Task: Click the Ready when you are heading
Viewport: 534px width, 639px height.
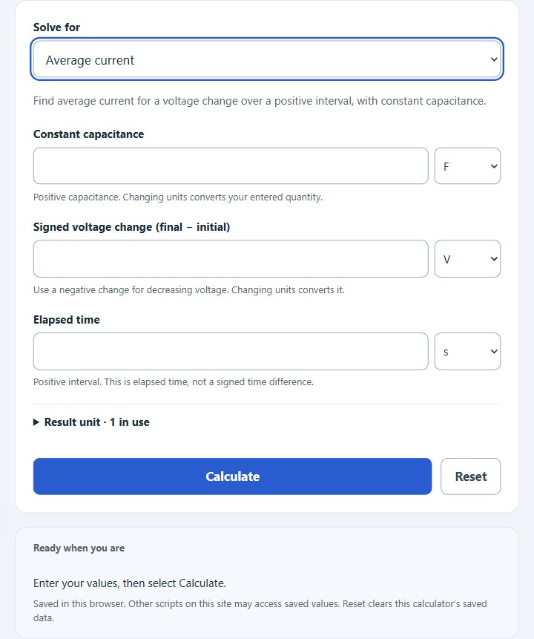Action: pos(79,548)
